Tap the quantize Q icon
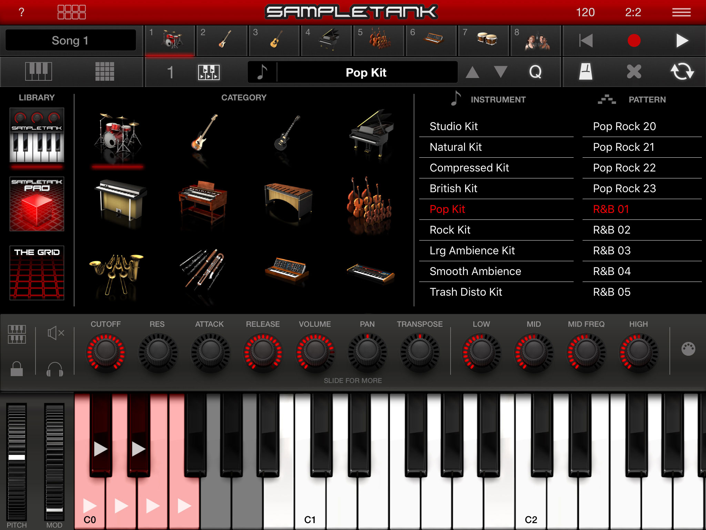 [x=535, y=72]
